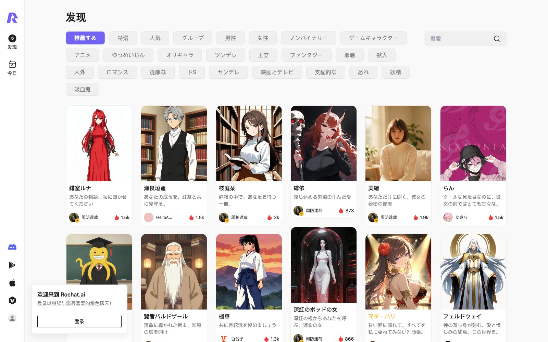
Task: Select the ヤンデレ tag
Action: pos(228,72)
